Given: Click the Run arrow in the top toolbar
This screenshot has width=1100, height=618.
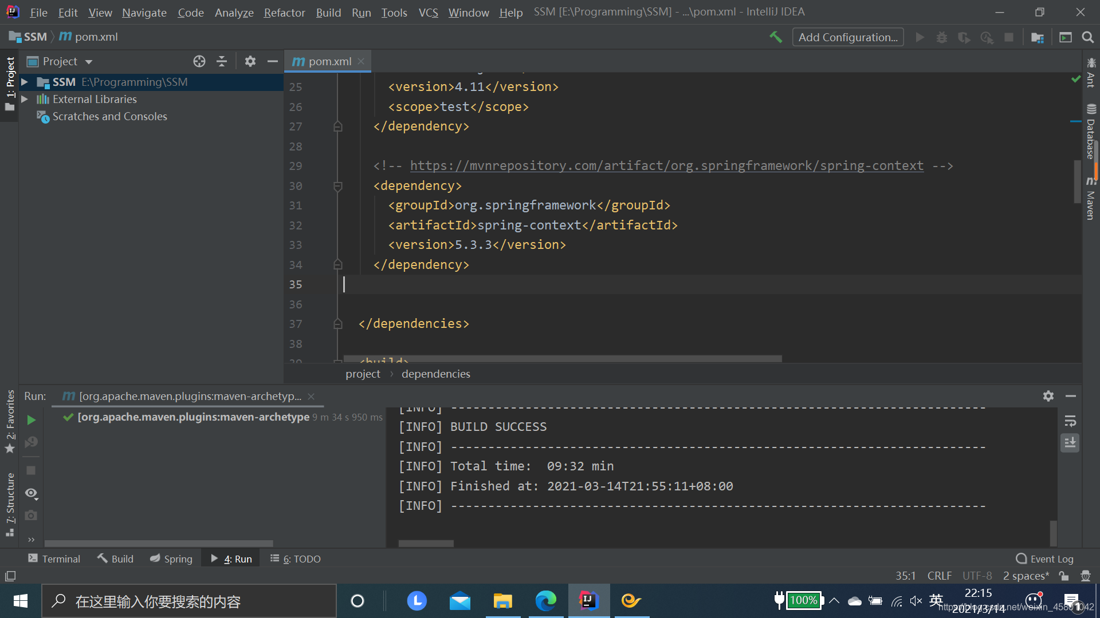Looking at the screenshot, I should click(920, 37).
